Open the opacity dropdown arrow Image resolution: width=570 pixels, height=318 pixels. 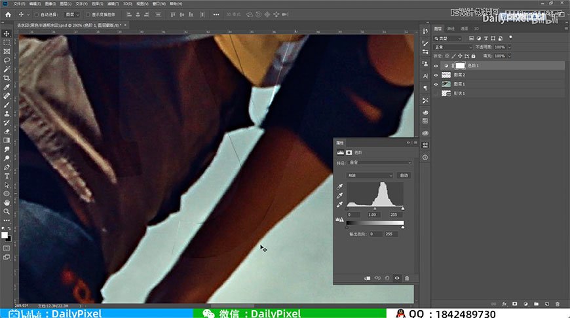[509, 47]
